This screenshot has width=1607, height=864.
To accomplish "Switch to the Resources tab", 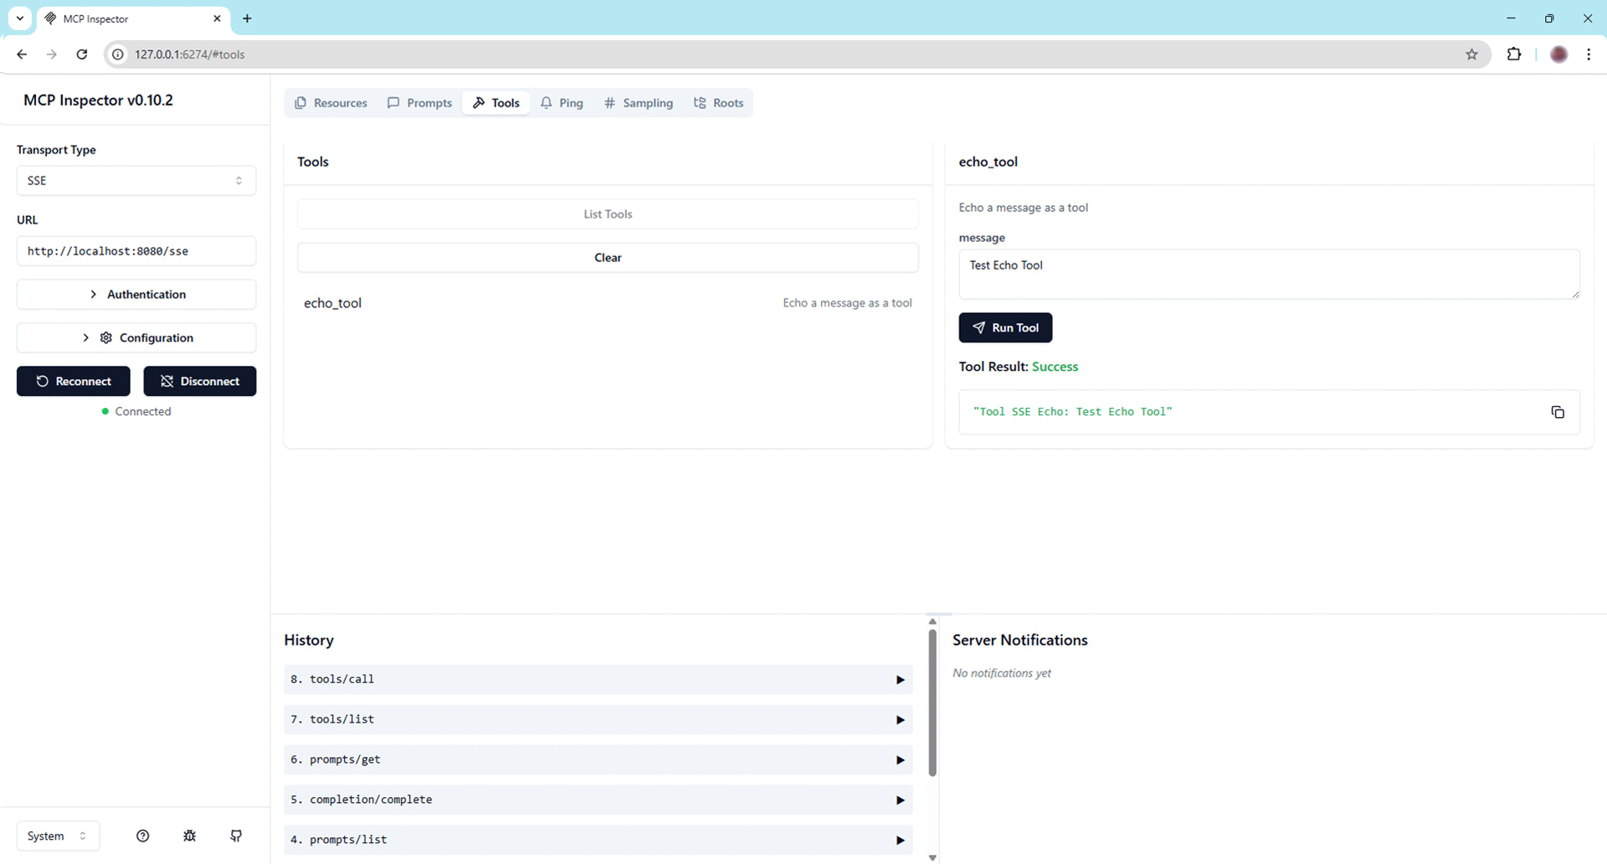I will 331,103.
